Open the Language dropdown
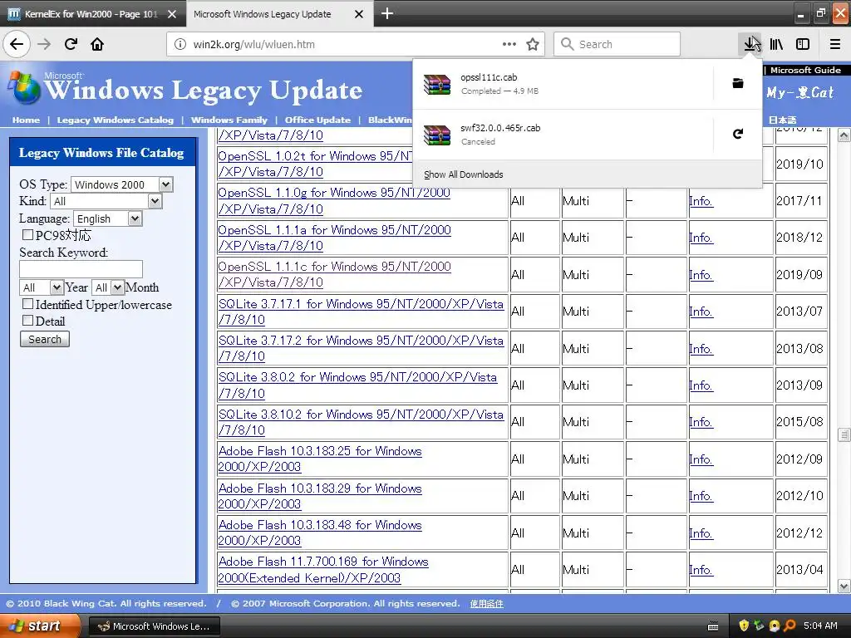 107,218
